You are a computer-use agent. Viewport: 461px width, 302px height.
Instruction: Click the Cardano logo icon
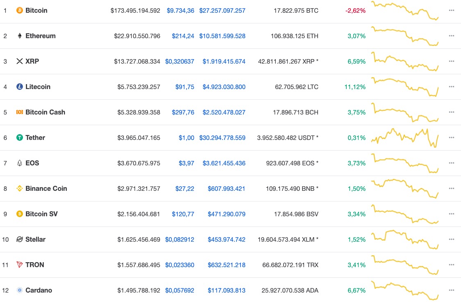pos(19,290)
